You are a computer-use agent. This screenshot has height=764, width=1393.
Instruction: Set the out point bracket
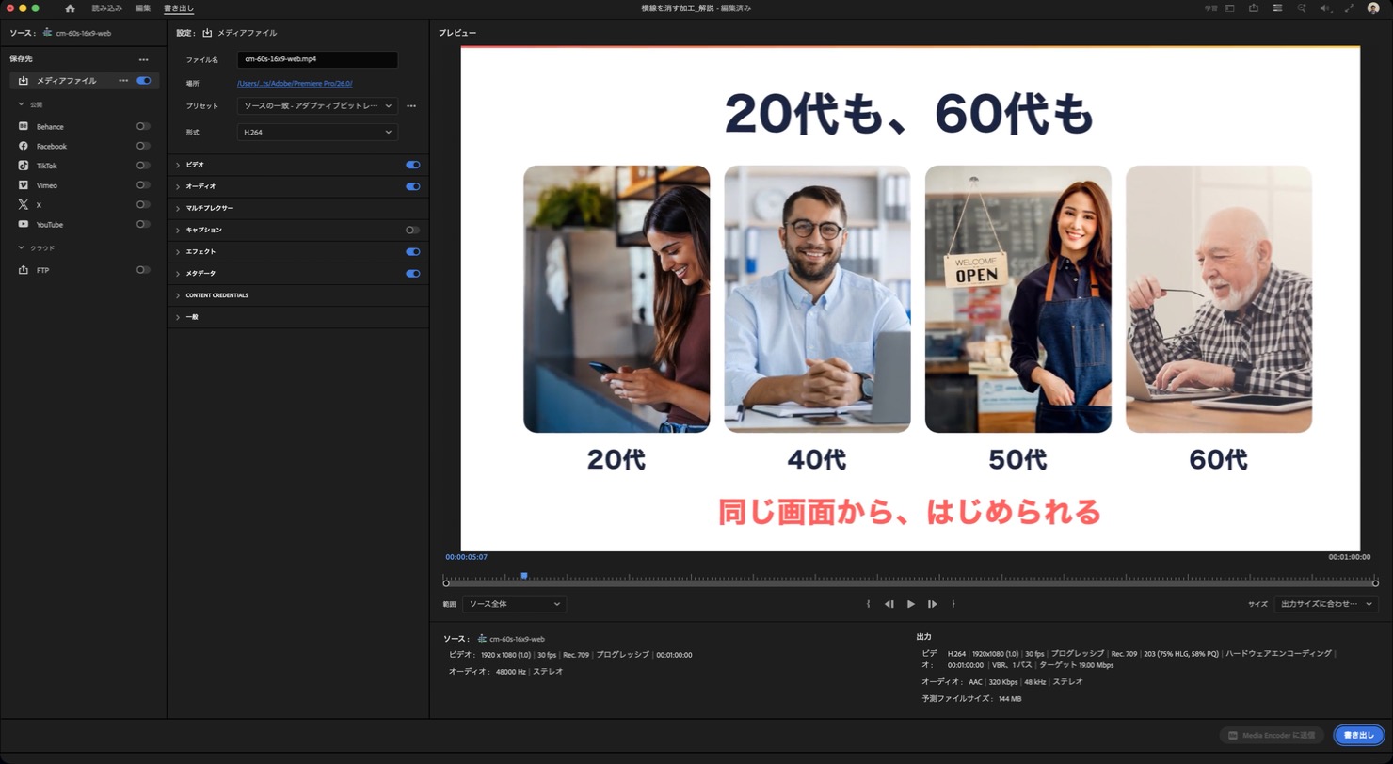(x=953, y=604)
